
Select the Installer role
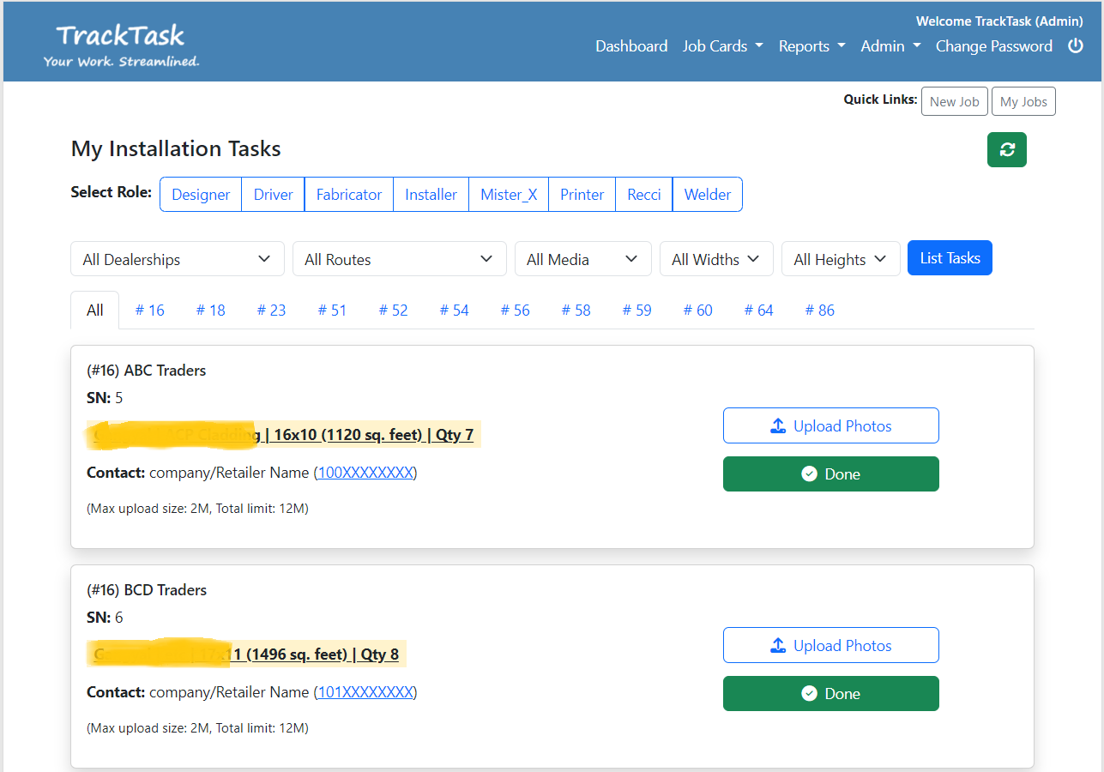click(x=431, y=195)
